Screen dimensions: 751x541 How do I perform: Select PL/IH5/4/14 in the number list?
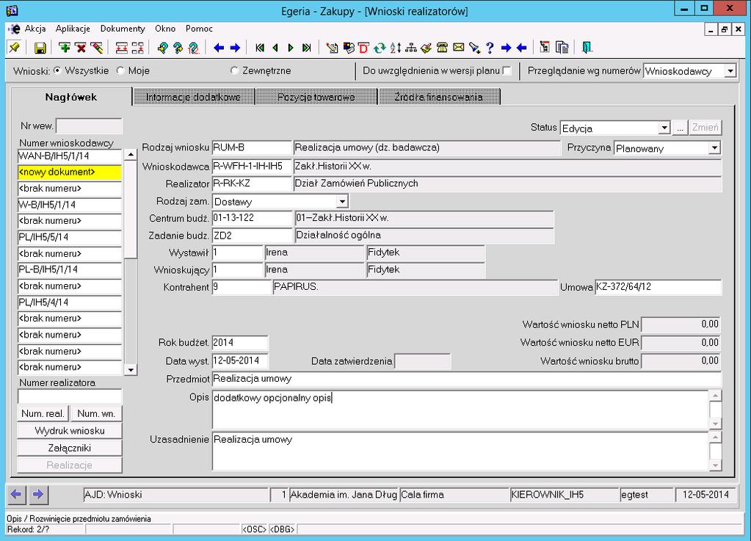pyautogui.click(x=70, y=302)
